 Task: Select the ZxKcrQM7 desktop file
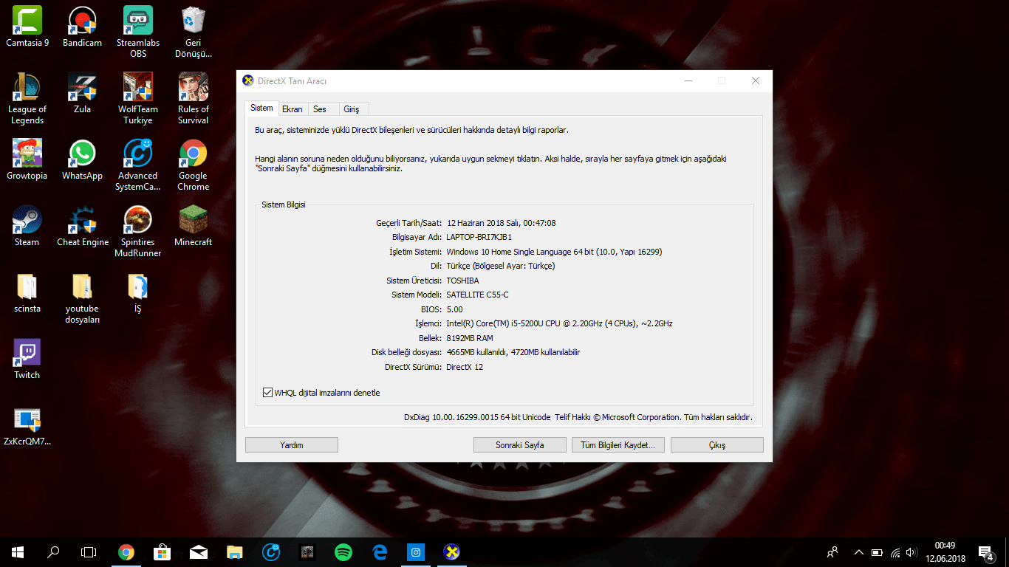27,426
